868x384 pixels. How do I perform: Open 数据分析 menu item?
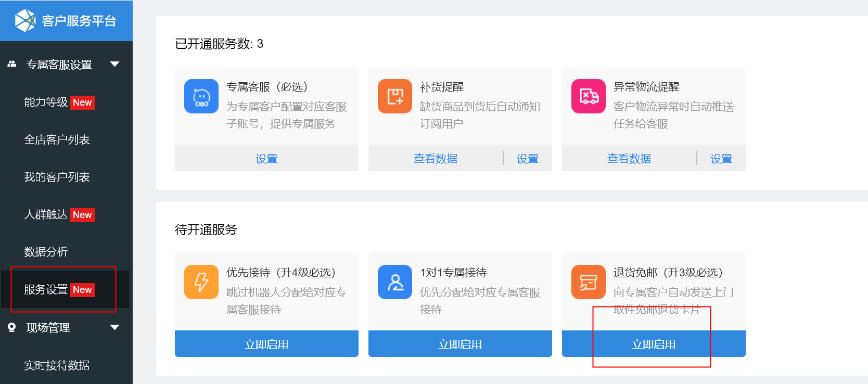coord(46,252)
